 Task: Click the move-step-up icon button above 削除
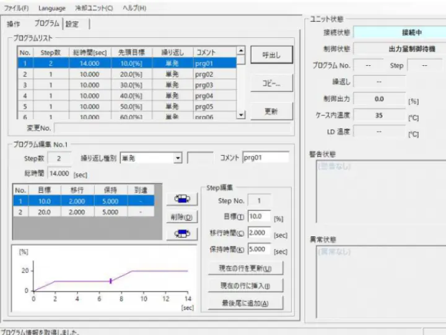pos(182,199)
